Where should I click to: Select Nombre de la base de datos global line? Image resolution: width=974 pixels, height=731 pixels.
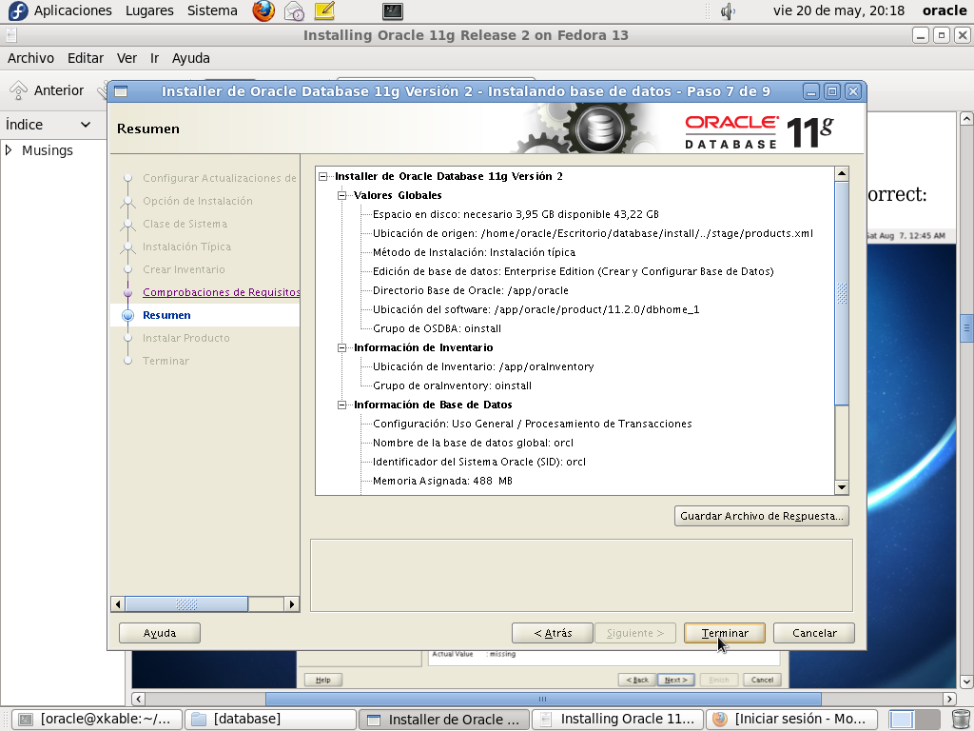point(473,443)
